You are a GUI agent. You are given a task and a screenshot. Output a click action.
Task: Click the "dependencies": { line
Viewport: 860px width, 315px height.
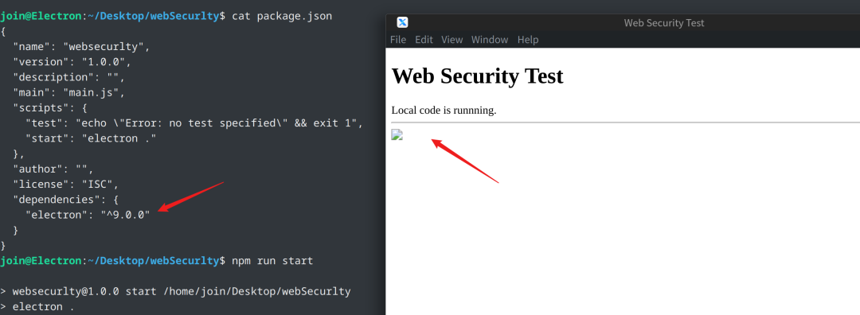(x=66, y=200)
